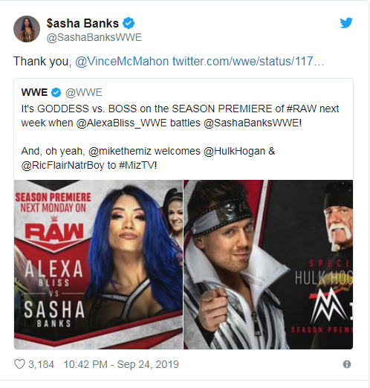Open the #RAW hashtag
Image resolution: width=370 pixels, height=388 pixels.
point(302,109)
